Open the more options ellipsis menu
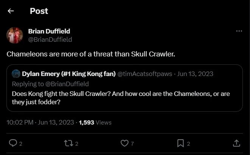 pos(239,31)
